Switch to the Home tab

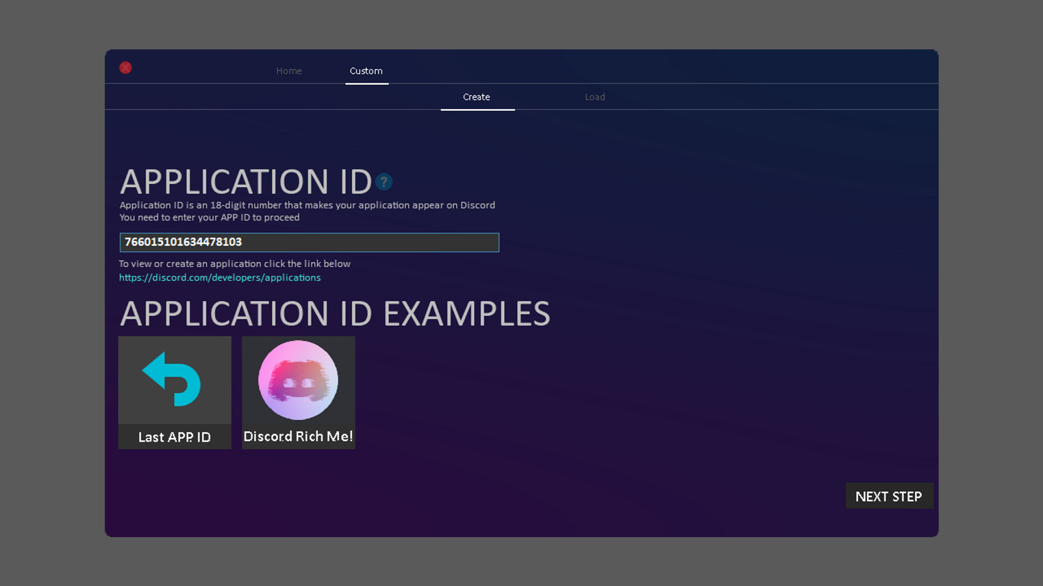tap(288, 71)
